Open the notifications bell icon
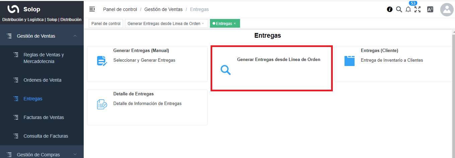This screenshot has height=158, width=455. pyautogui.click(x=408, y=10)
